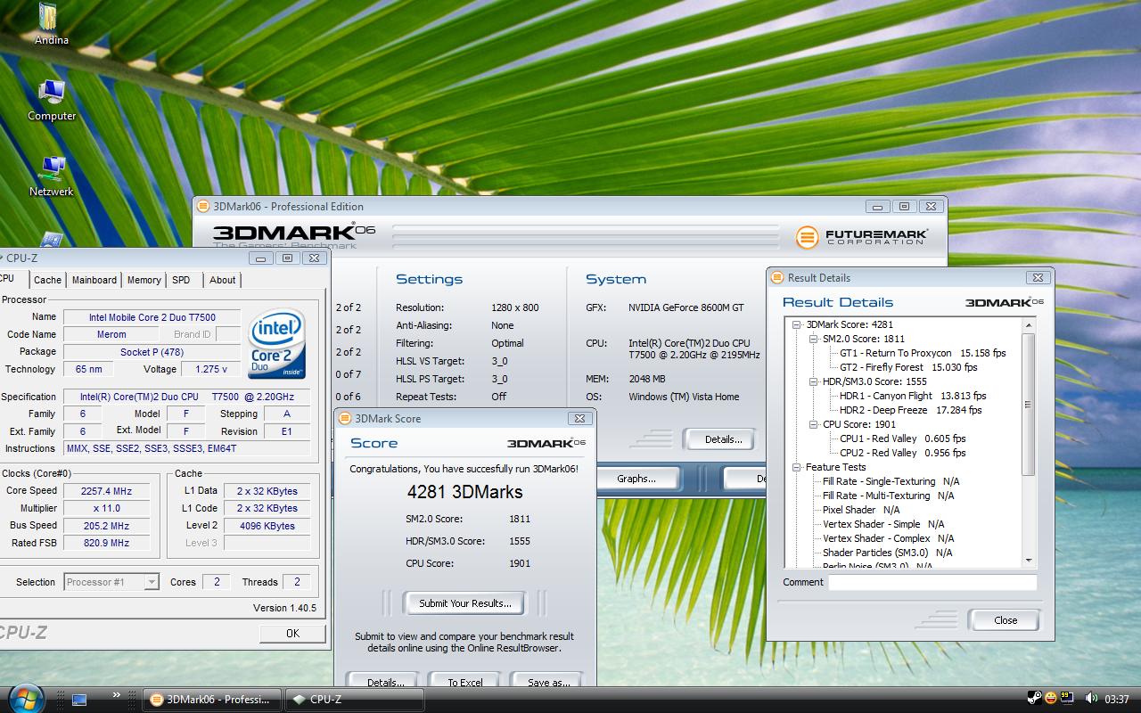Image resolution: width=1141 pixels, height=713 pixels.
Task: Open the Processor #1 selection dropdown
Action: [152, 582]
